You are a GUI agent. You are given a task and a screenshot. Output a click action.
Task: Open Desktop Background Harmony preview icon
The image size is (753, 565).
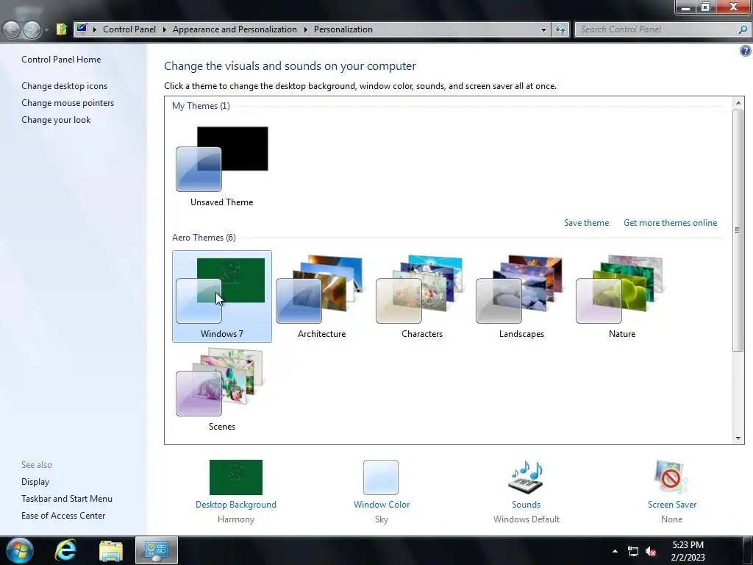236,477
